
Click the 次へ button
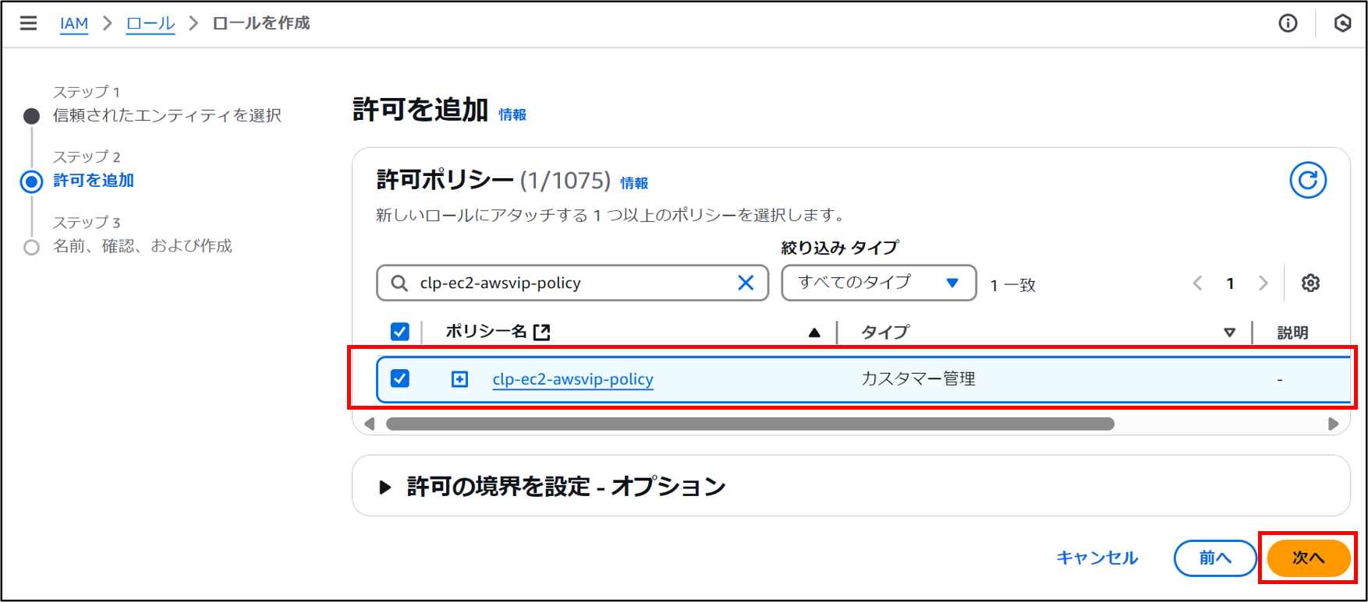[x=1308, y=558]
